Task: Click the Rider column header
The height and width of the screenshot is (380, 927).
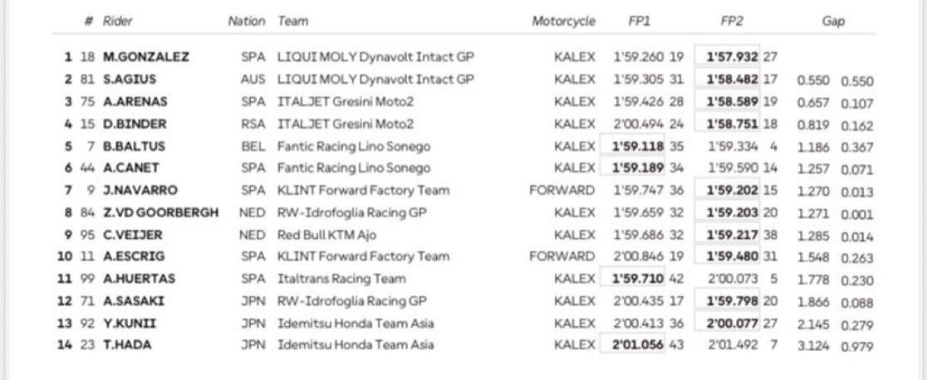Action: point(118,22)
